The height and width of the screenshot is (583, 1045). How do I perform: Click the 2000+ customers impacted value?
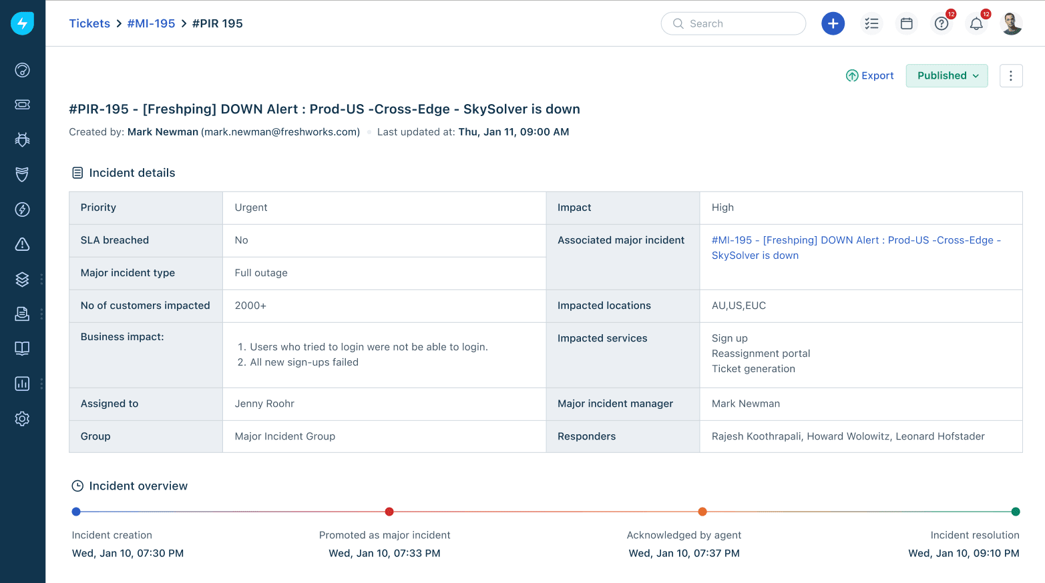[x=250, y=306]
